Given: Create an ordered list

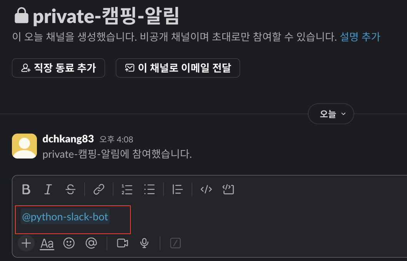Looking at the screenshot, I should (127, 189).
